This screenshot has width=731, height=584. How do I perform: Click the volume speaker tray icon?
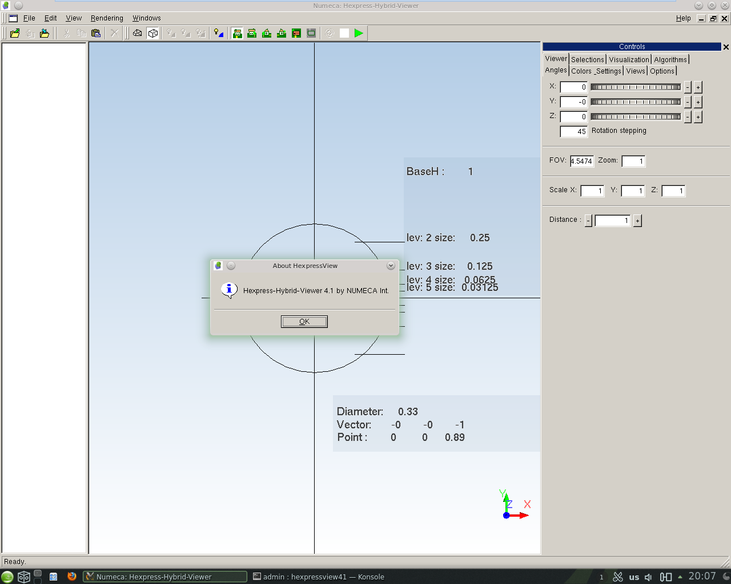click(x=648, y=577)
